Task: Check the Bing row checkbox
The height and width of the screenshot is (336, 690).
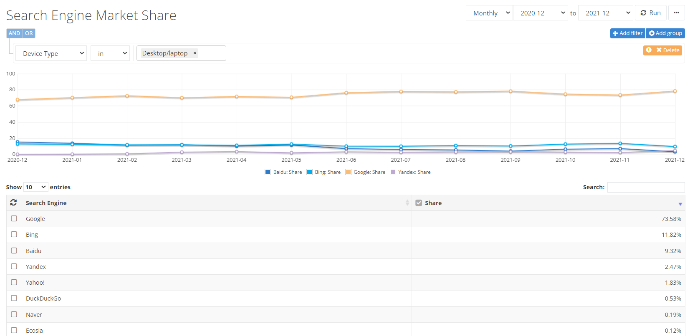Action: coord(14,234)
